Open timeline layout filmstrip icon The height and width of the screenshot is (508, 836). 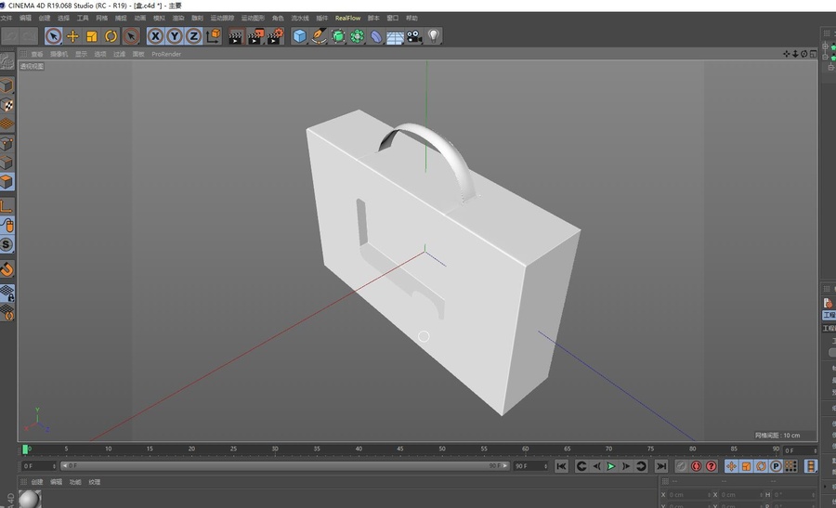811,466
